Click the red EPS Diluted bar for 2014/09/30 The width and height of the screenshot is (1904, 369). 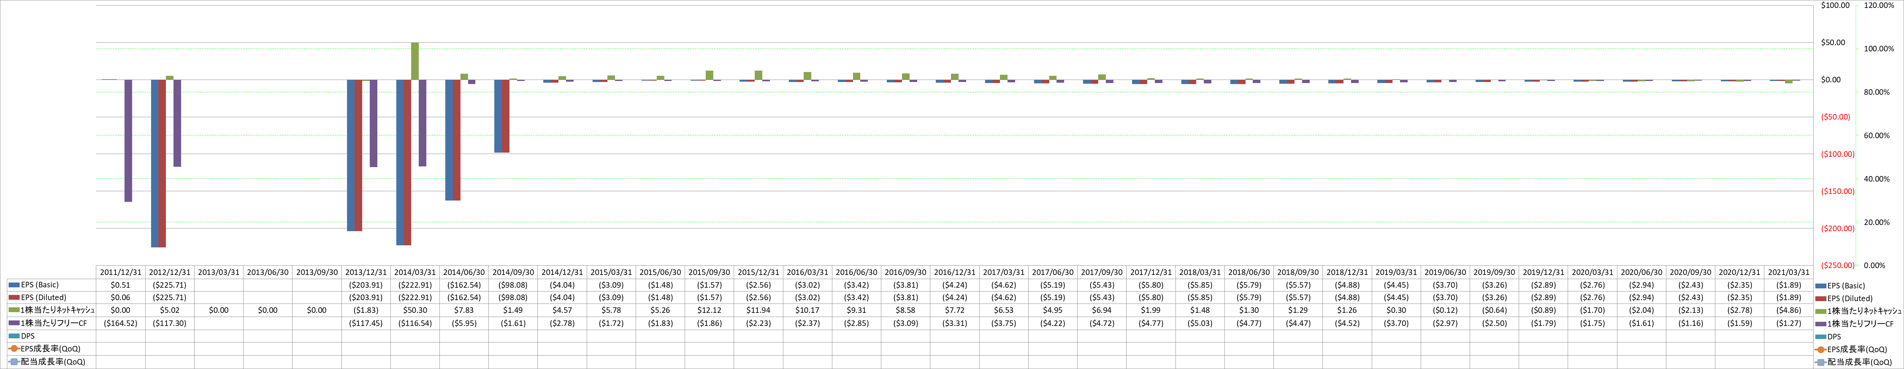pos(506,116)
